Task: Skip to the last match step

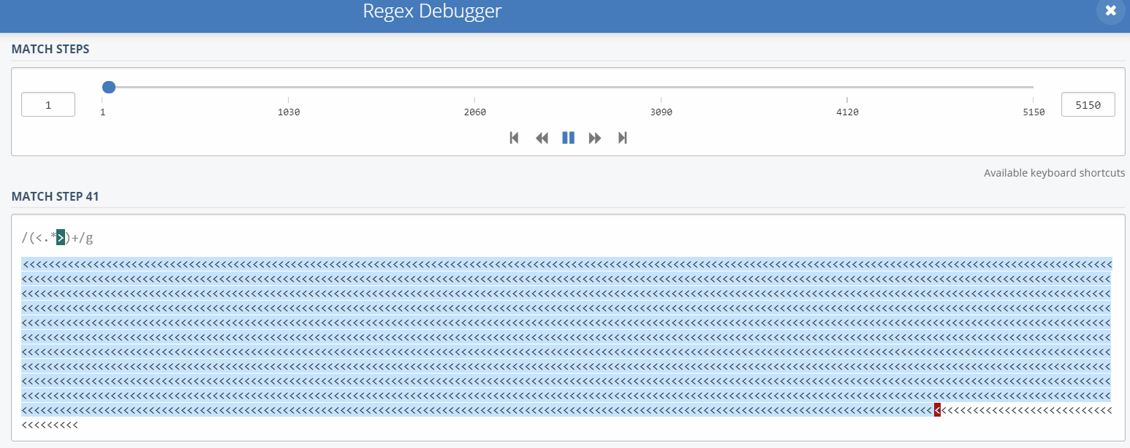Action: click(x=623, y=138)
